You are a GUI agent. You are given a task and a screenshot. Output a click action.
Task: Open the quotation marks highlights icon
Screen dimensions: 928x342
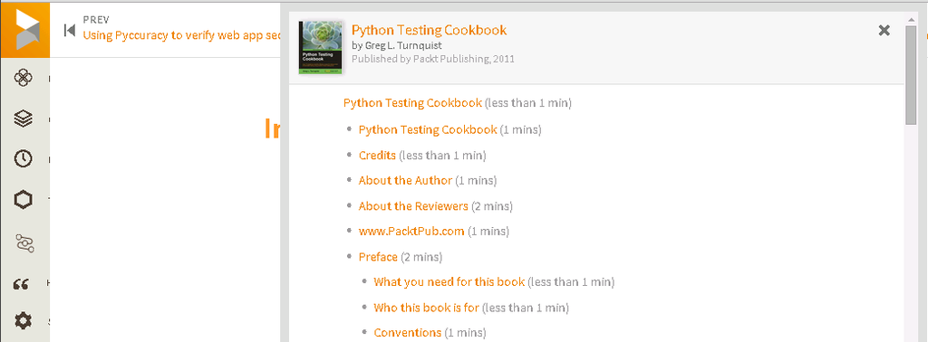pyautogui.click(x=22, y=285)
